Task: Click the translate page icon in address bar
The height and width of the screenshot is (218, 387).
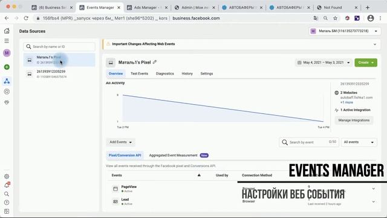Action: tap(316, 18)
